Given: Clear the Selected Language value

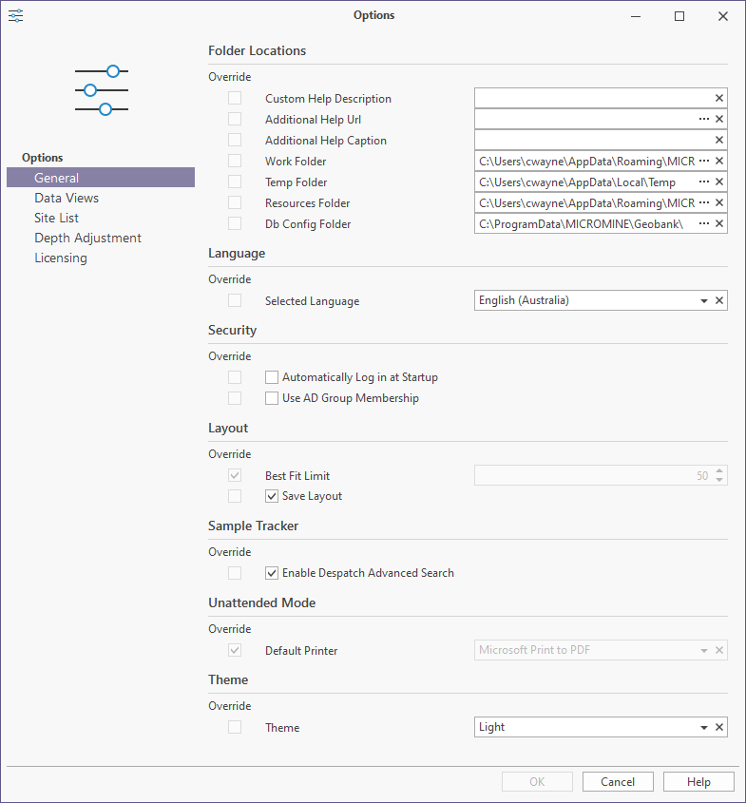Looking at the screenshot, I should click(719, 300).
